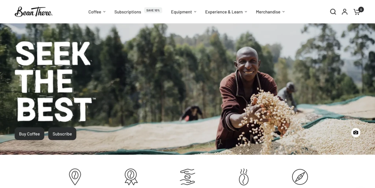Viewport: 375px width, 188px height.
Task: Select the compass icon
Action: tap(300, 177)
